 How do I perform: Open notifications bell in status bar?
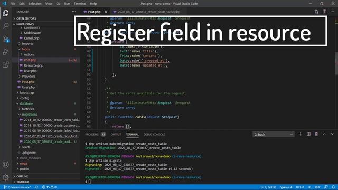[333, 187]
